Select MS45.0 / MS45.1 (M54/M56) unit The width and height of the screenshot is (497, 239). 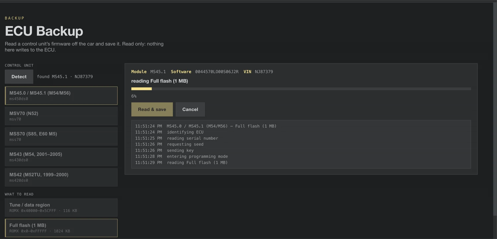click(x=61, y=96)
